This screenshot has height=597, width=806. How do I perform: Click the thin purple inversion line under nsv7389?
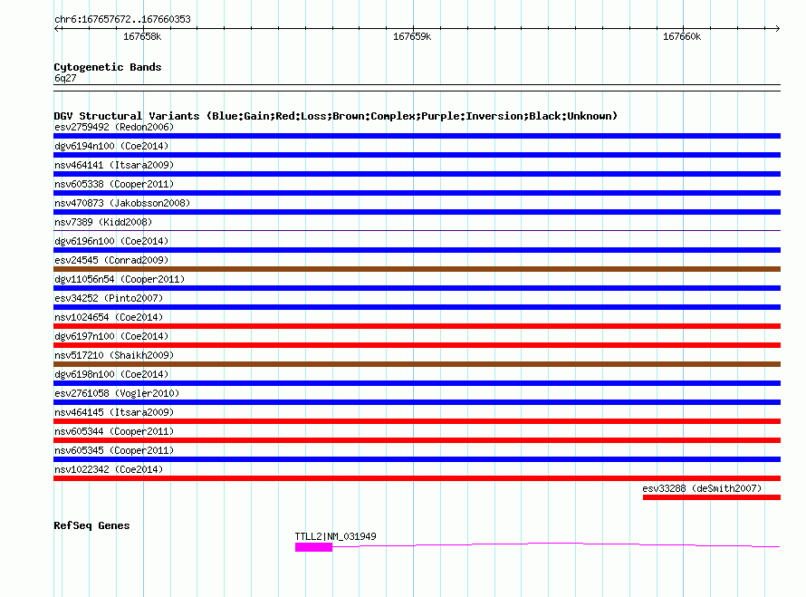point(417,230)
